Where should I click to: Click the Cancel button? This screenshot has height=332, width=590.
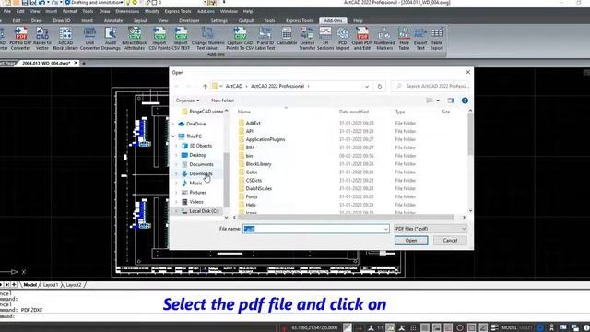click(450, 241)
